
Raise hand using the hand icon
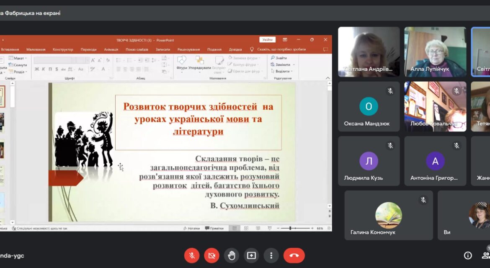(x=232, y=255)
